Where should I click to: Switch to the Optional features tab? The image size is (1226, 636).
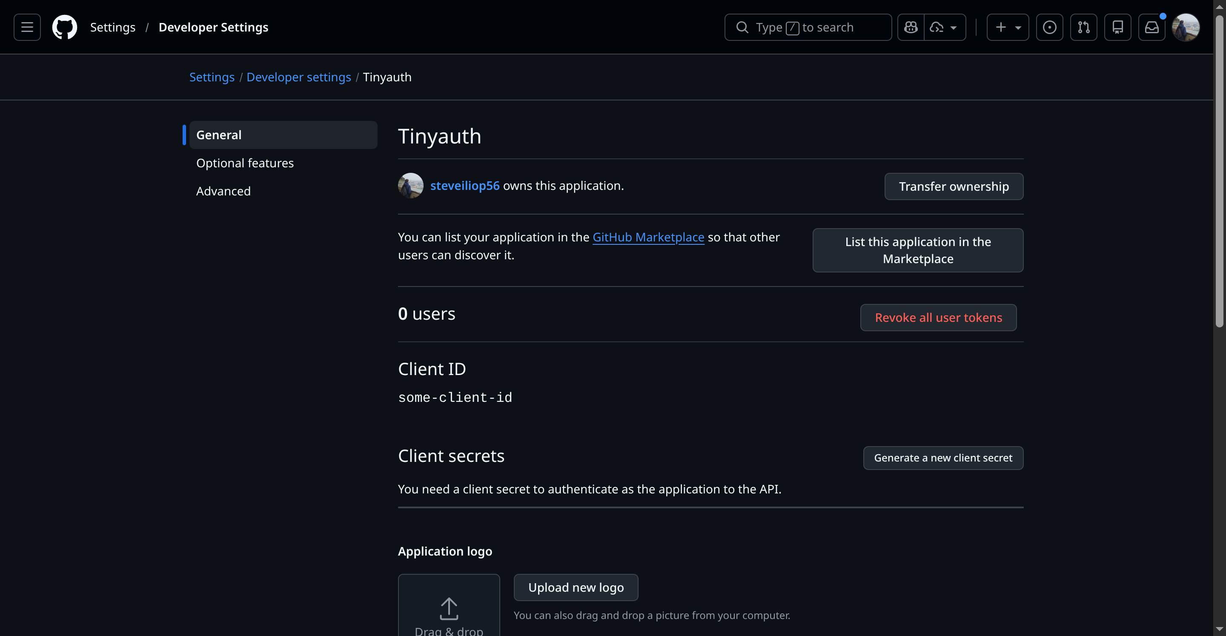click(x=245, y=163)
